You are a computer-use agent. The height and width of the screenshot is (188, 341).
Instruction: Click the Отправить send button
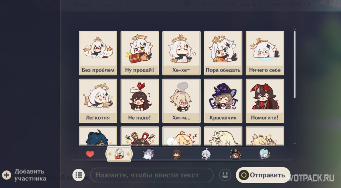coord(263,175)
